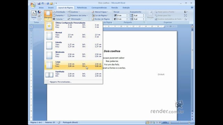Viewport: 223px width, 125px height.
Task: Select the Normal margin preset
Action: pyautogui.click(x=74, y=35)
